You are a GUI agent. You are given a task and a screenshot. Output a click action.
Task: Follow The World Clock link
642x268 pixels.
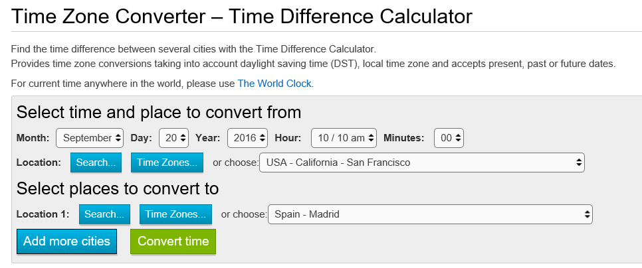[274, 84]
